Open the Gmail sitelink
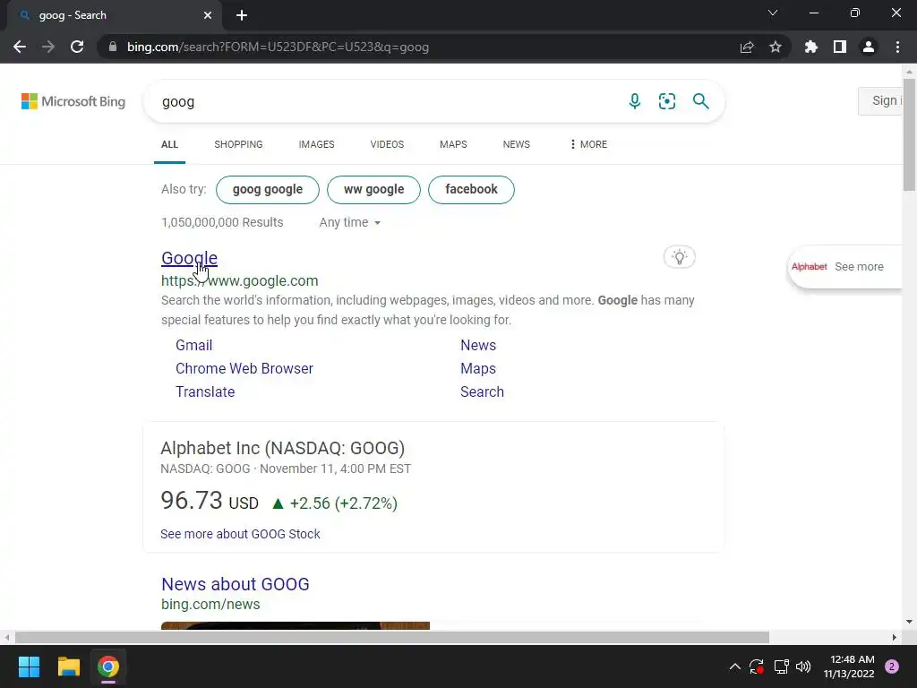 pos(194,345)
